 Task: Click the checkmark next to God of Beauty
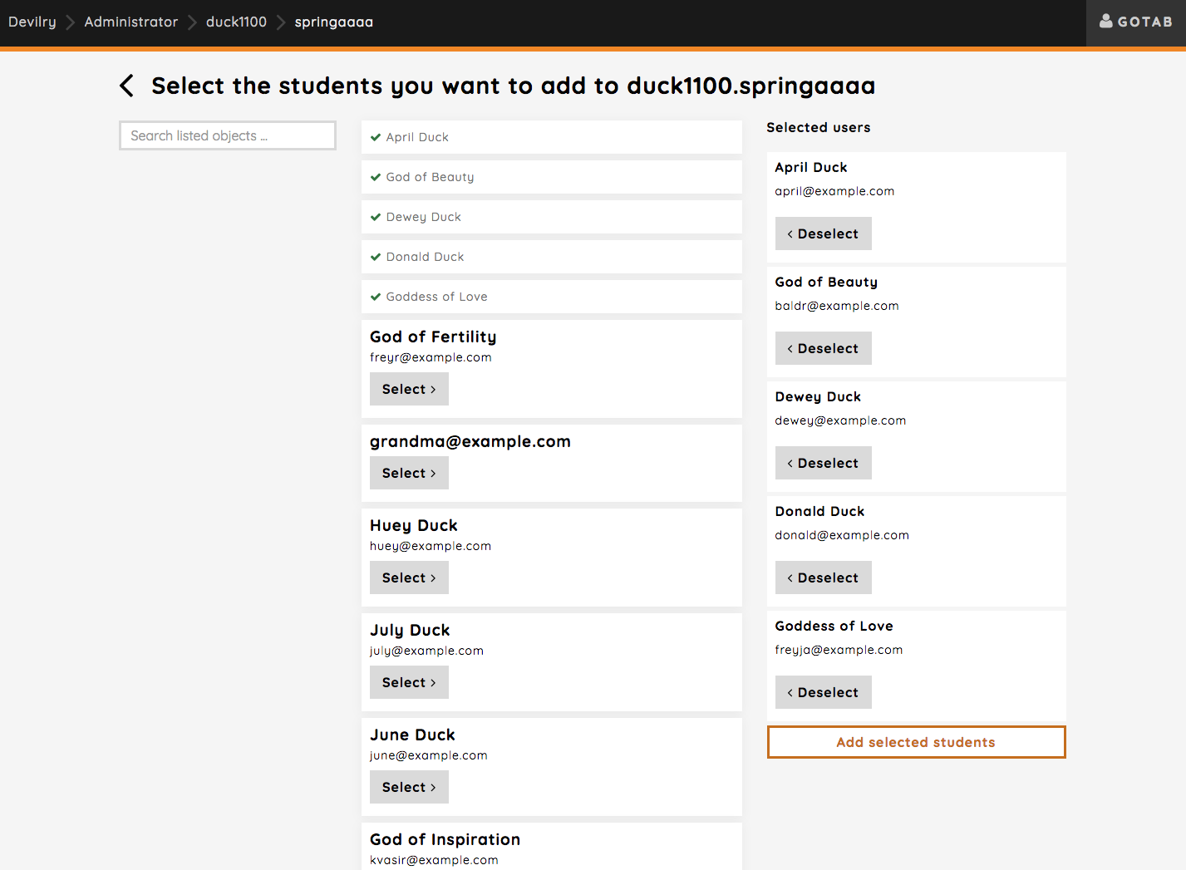376,177
